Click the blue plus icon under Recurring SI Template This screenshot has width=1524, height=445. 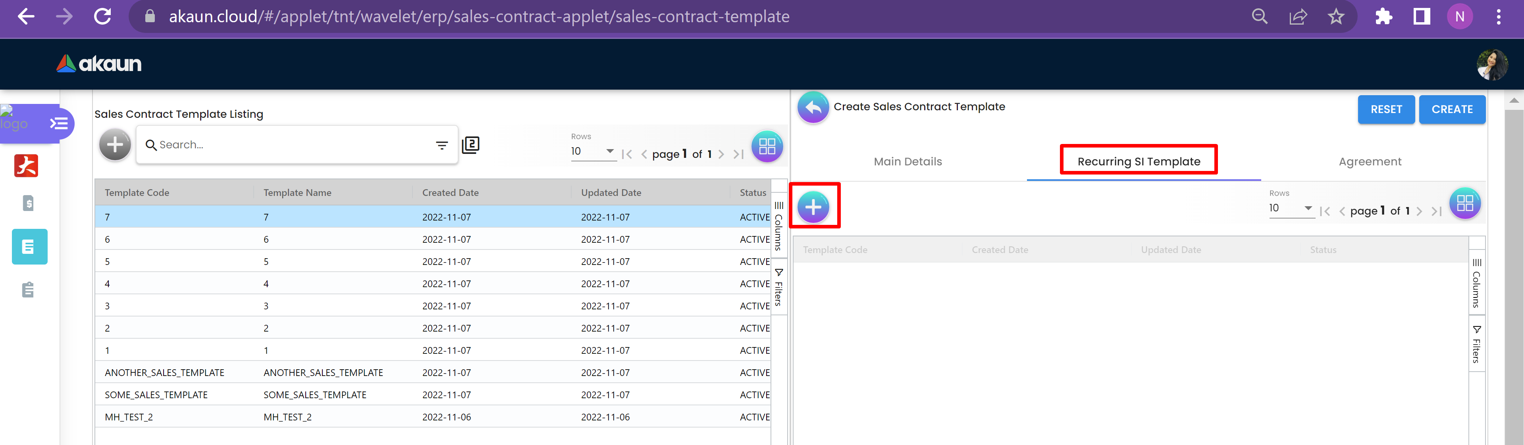click(x=813, y=207)
